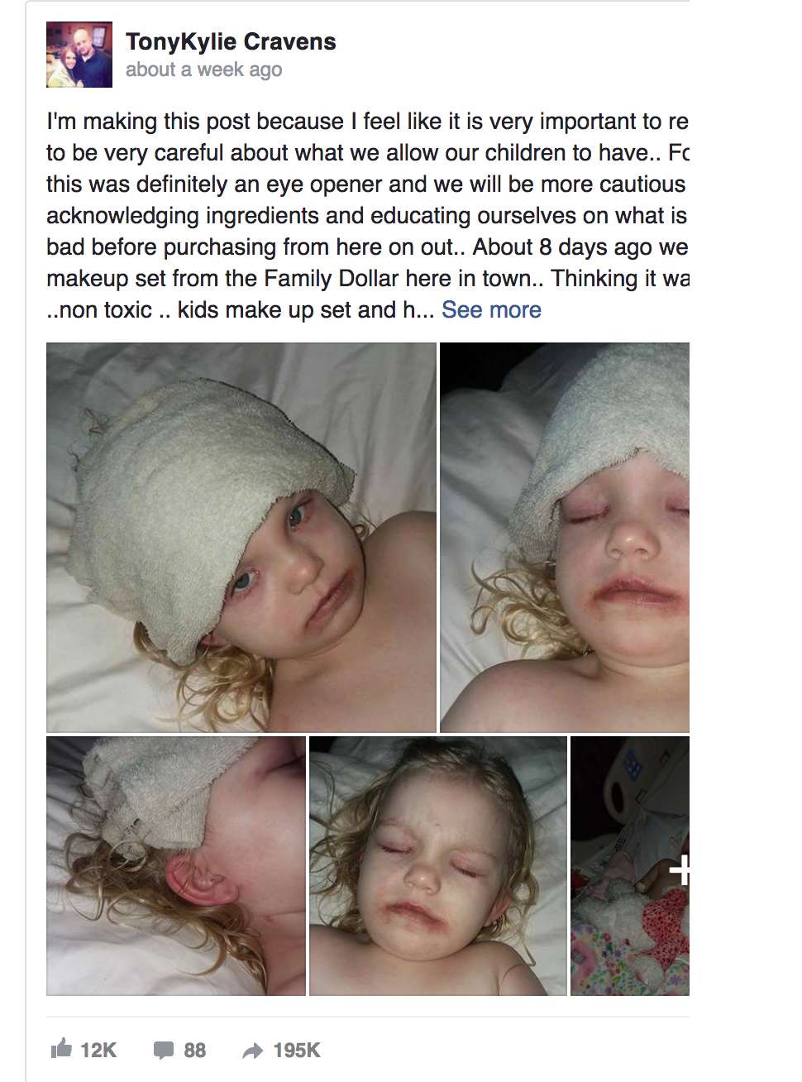Viewport: 802px width, 1082px height.
Task: Open the top-right photo with closed eyes
Action: (x=565, y=538)
